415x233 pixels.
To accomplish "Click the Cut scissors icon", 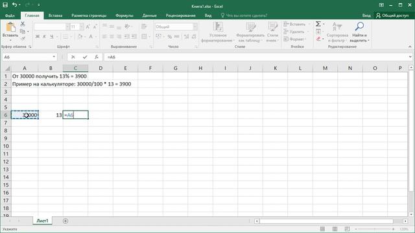I will (x=23, y=25).
